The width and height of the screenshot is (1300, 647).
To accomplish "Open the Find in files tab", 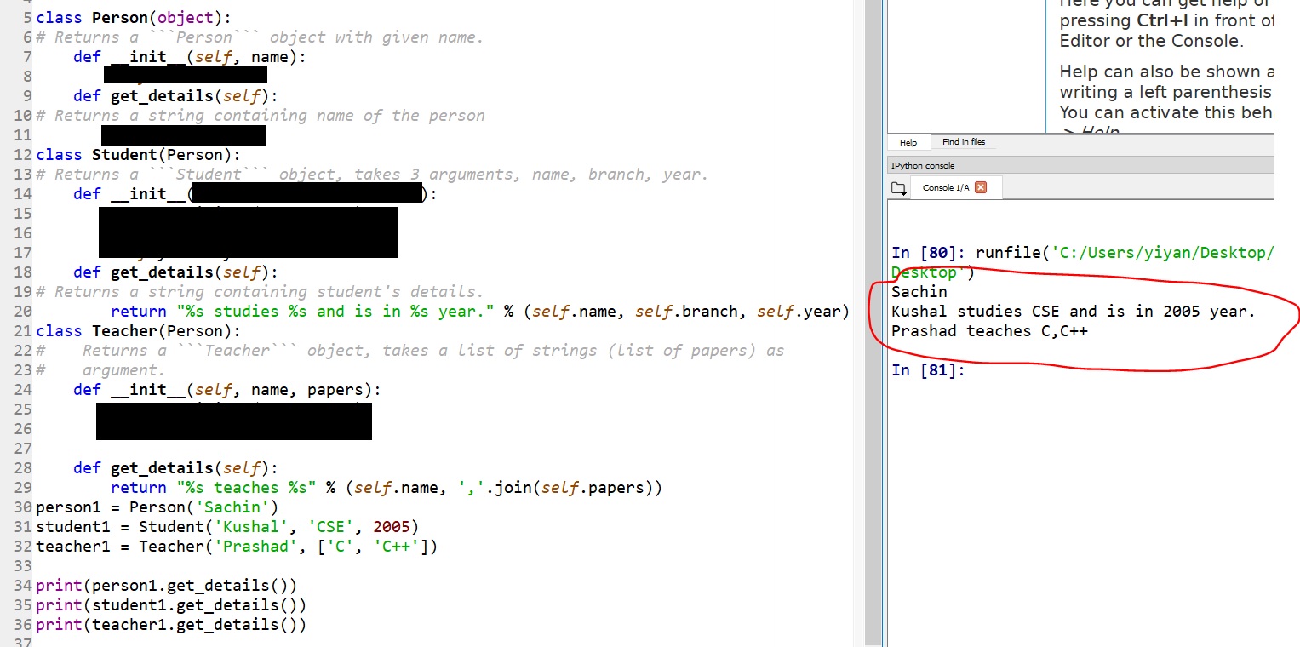I will click(x=964, y=142).
